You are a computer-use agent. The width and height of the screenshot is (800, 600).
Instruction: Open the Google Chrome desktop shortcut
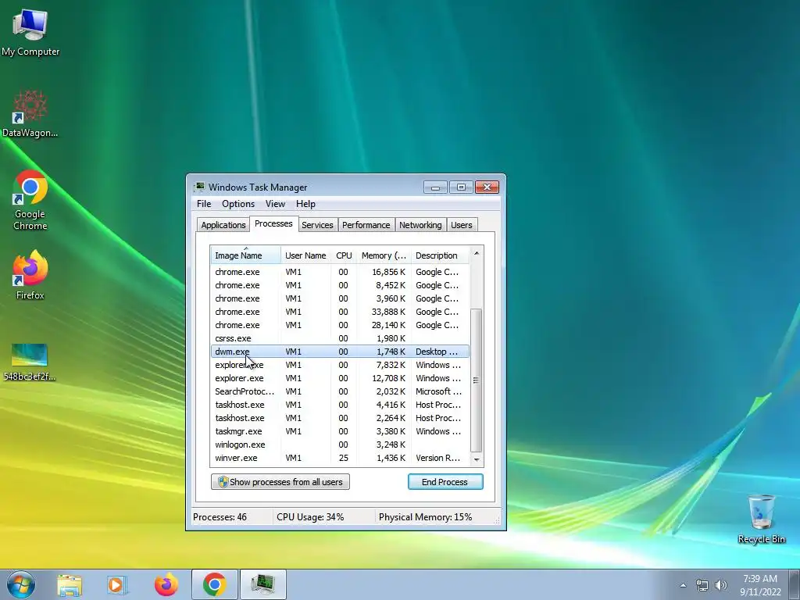[x=30, y=200]
